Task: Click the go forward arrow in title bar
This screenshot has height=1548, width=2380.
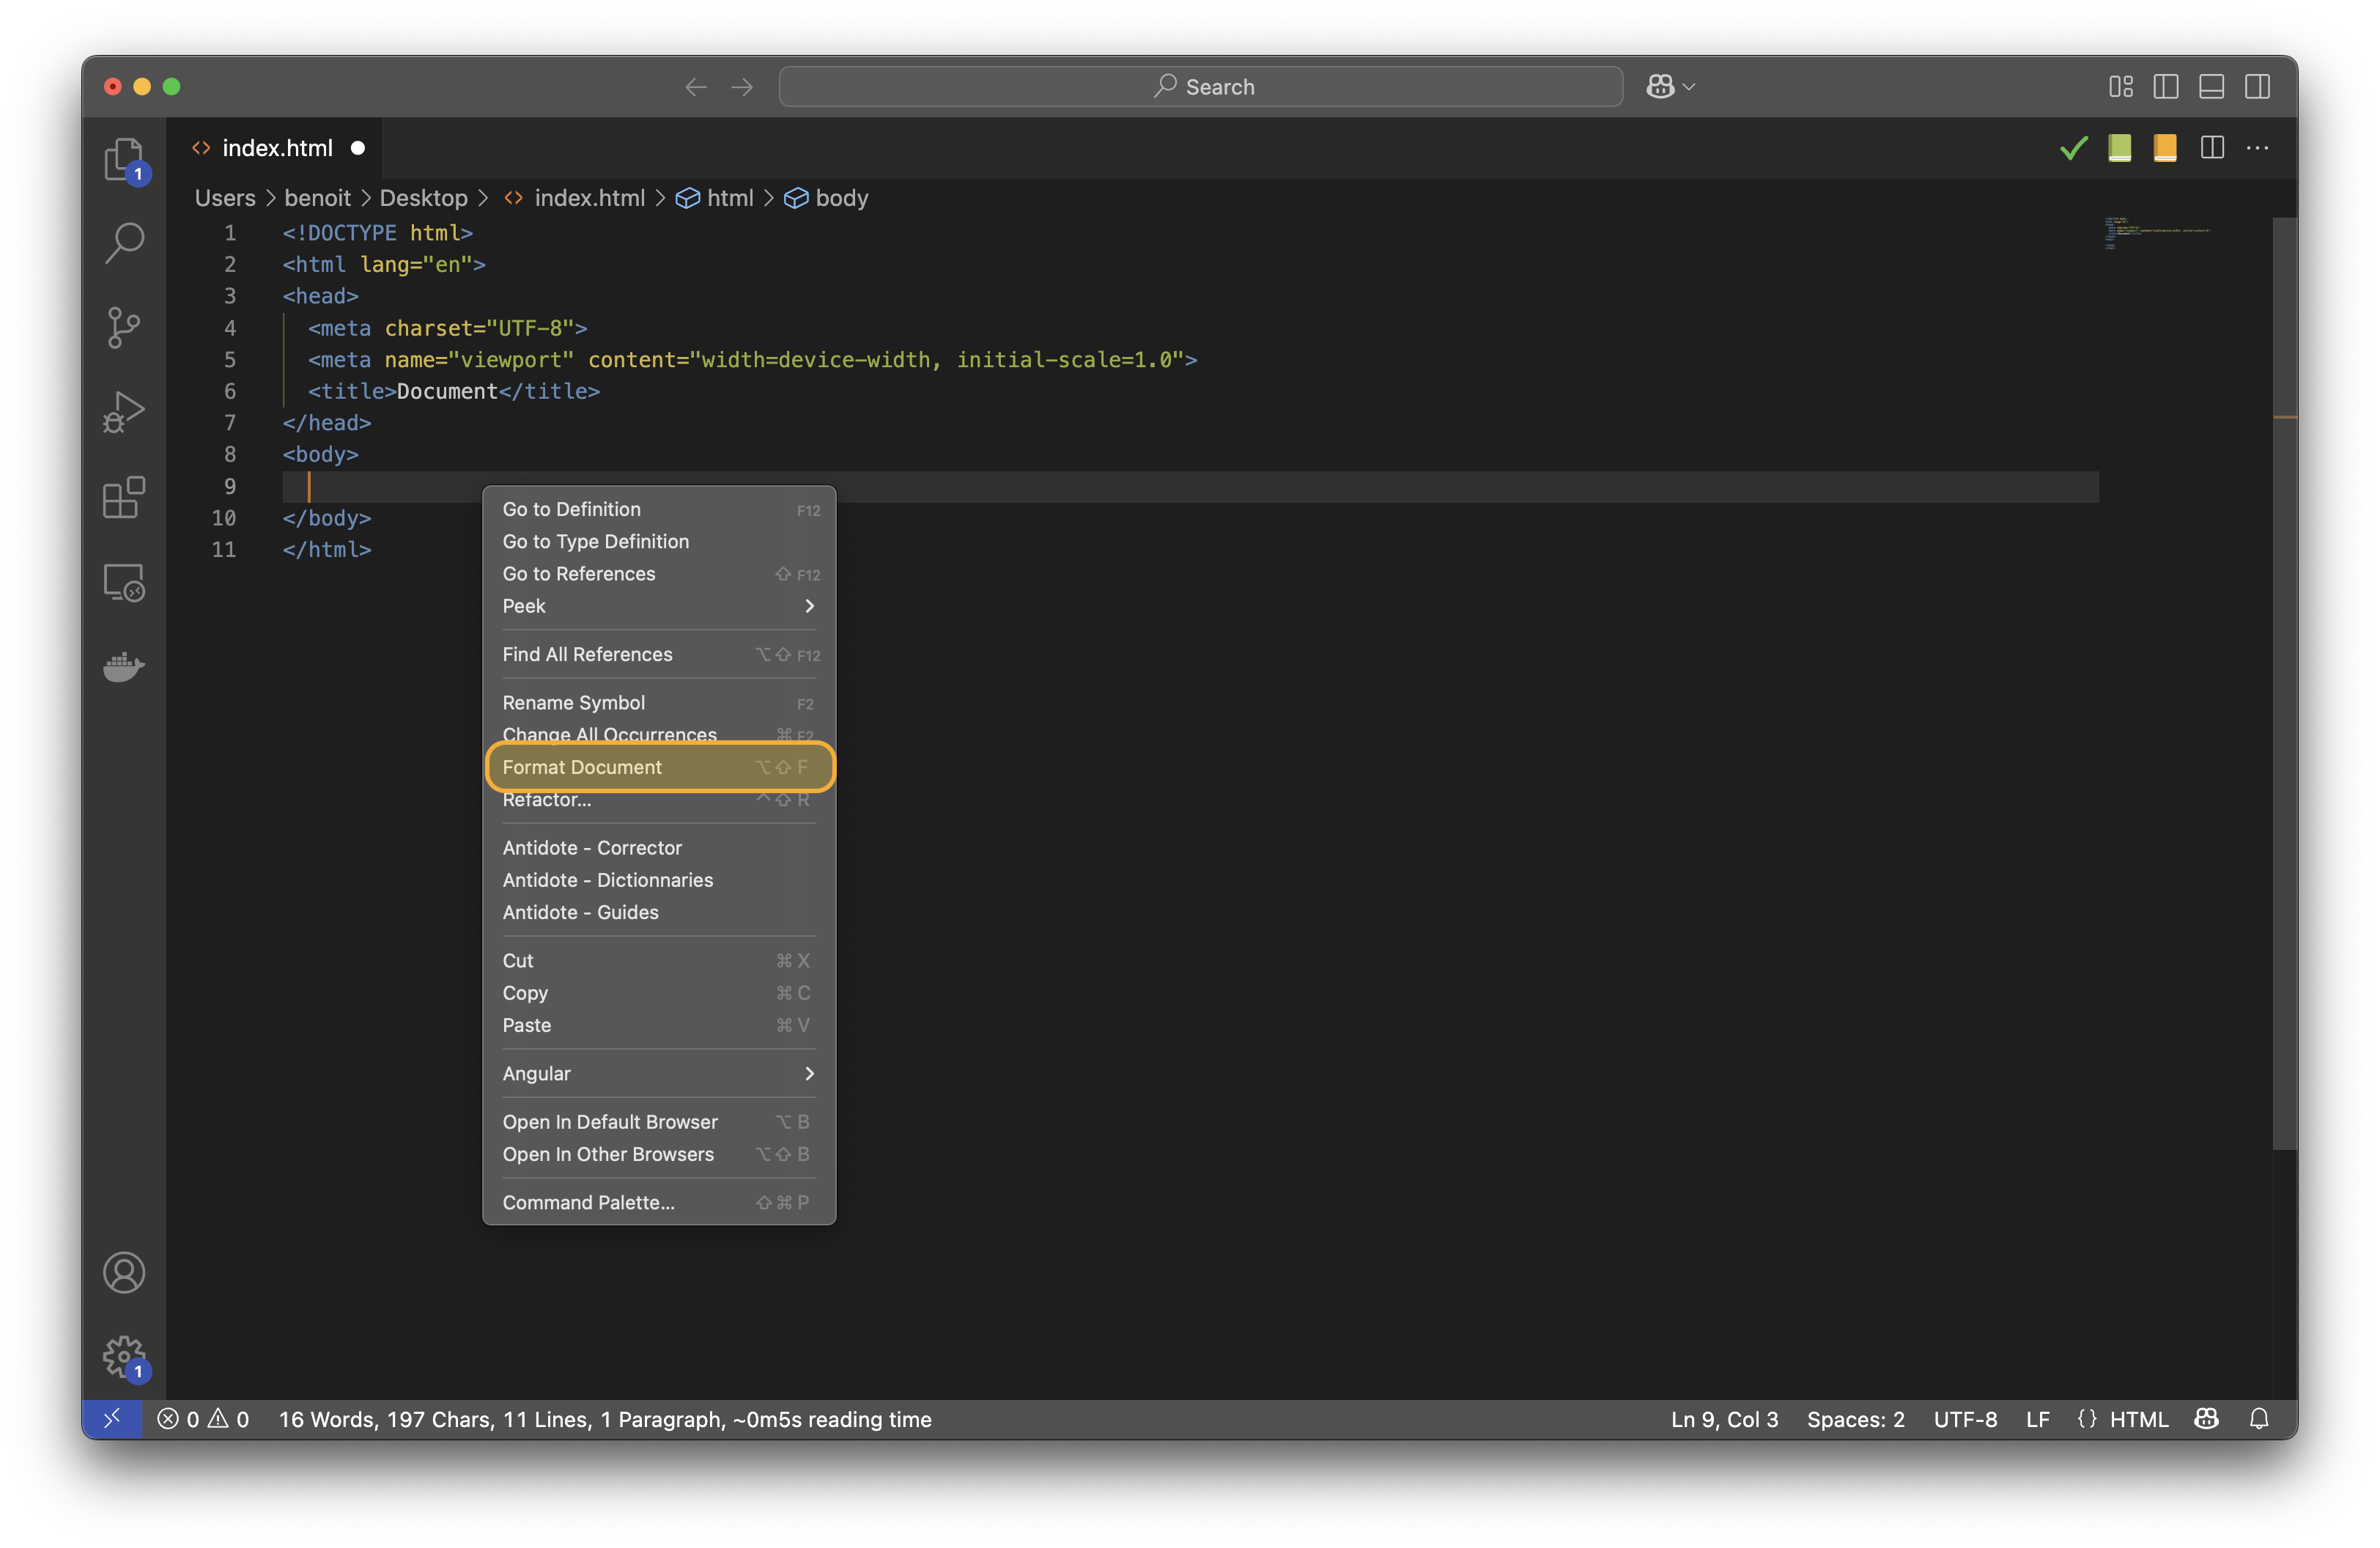Action: pos(742,87)
